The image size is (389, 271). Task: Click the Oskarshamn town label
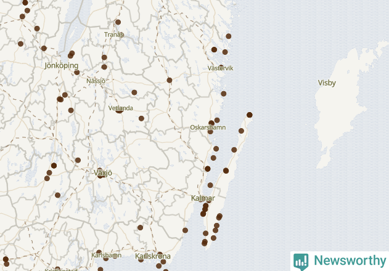click(208, 127)
